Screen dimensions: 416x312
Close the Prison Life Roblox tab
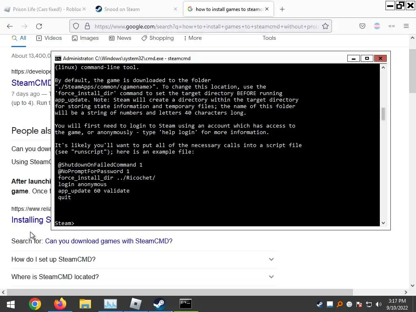pyautogui.click(x=84, y=9)
